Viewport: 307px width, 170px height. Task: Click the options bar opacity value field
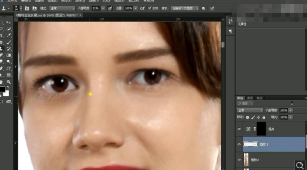[96, 8]
